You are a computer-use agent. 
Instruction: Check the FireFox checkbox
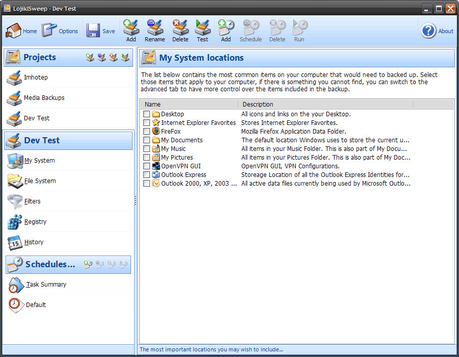pyautogui.click(x=147, y=132)
